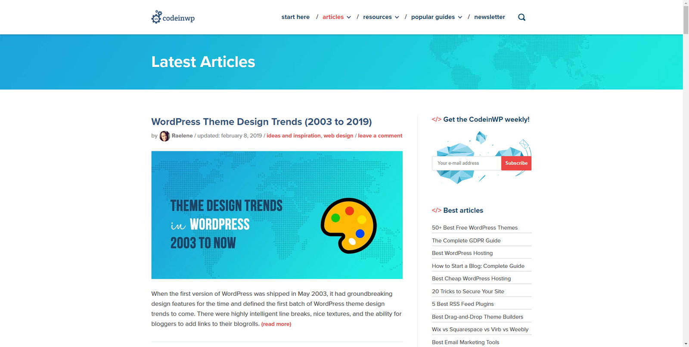Open Best WordPress Hosting article

click(462, 253)
